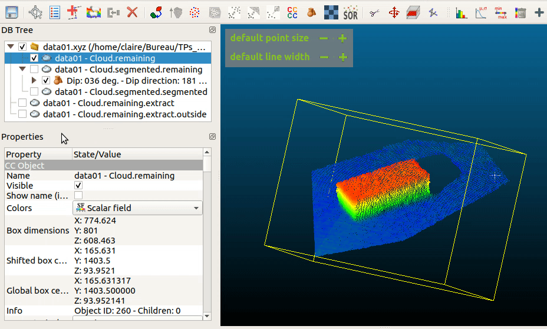Collapse the data01.xyz tree node
547x329 pixels.
[x=11, y=47]
